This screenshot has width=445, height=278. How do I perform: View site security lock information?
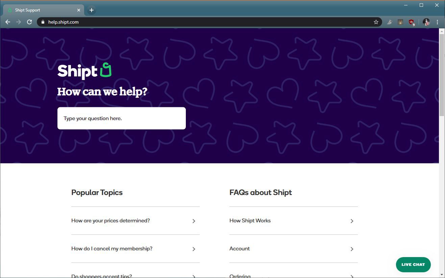43,22
